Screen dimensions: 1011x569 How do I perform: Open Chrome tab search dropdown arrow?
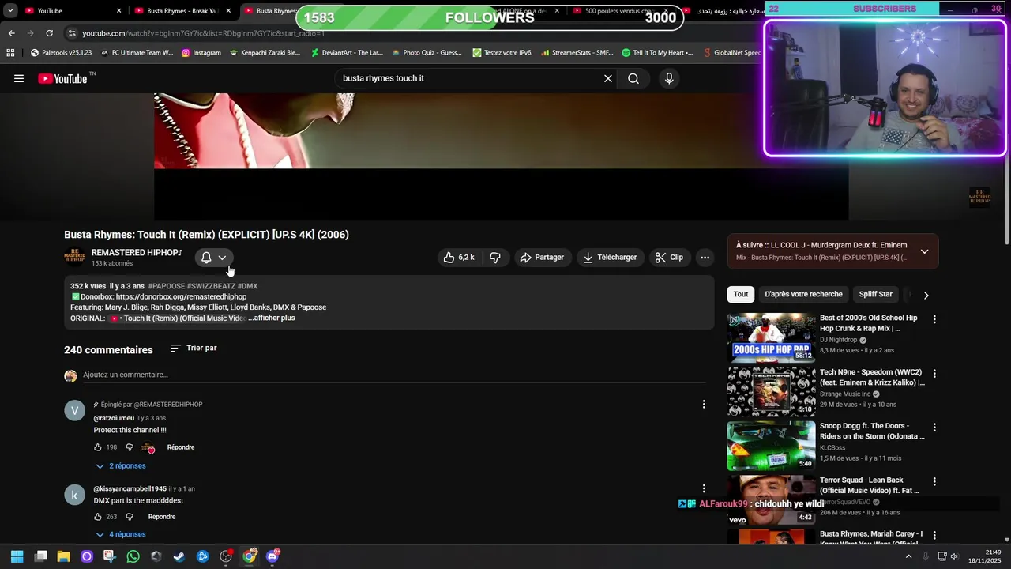(10, 11)
